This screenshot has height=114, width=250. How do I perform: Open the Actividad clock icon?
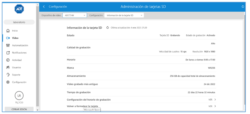[x=8, y=60]
